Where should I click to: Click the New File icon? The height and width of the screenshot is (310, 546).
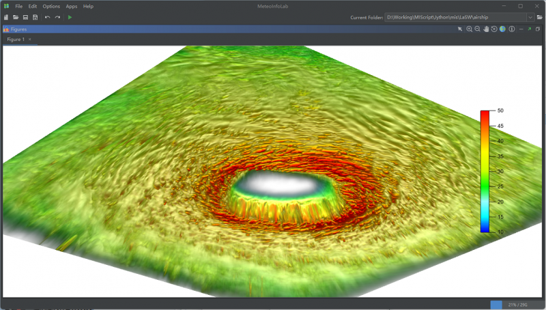click(6, 17)
